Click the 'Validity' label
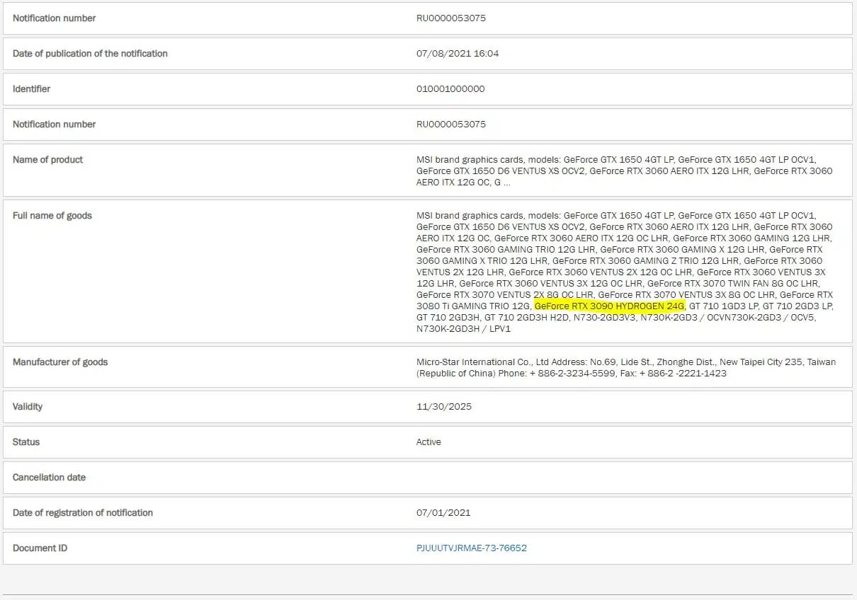 (28, 406)
